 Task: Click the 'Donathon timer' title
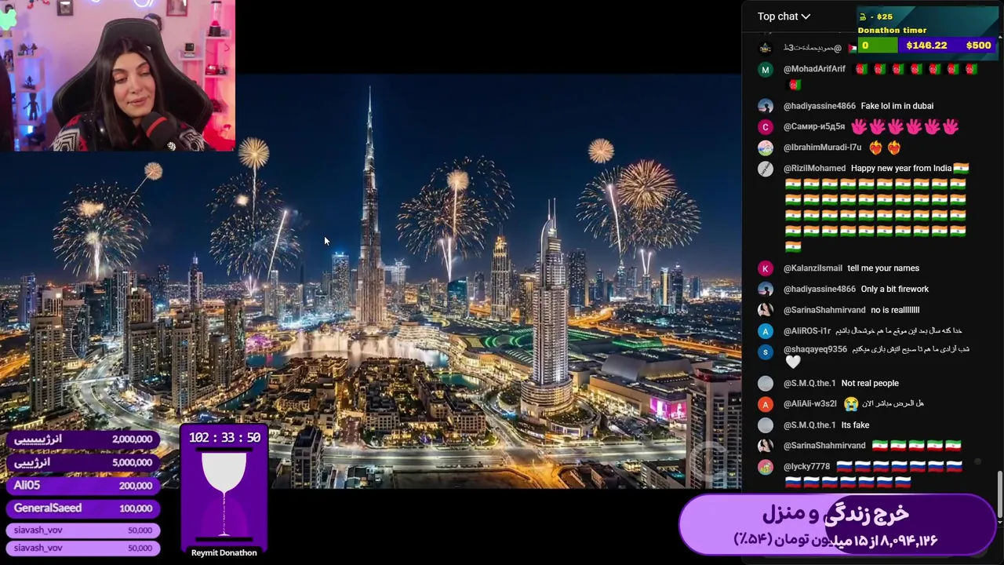(892, 31)
